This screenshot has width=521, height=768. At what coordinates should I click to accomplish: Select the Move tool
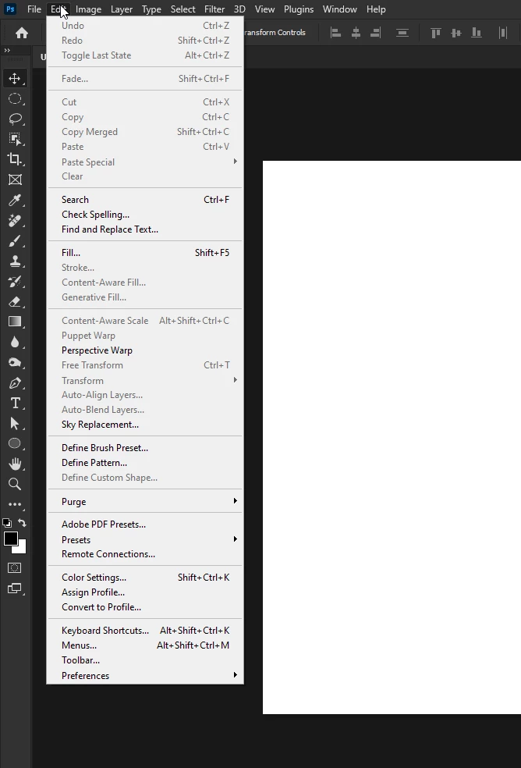[x=15, y=78]
